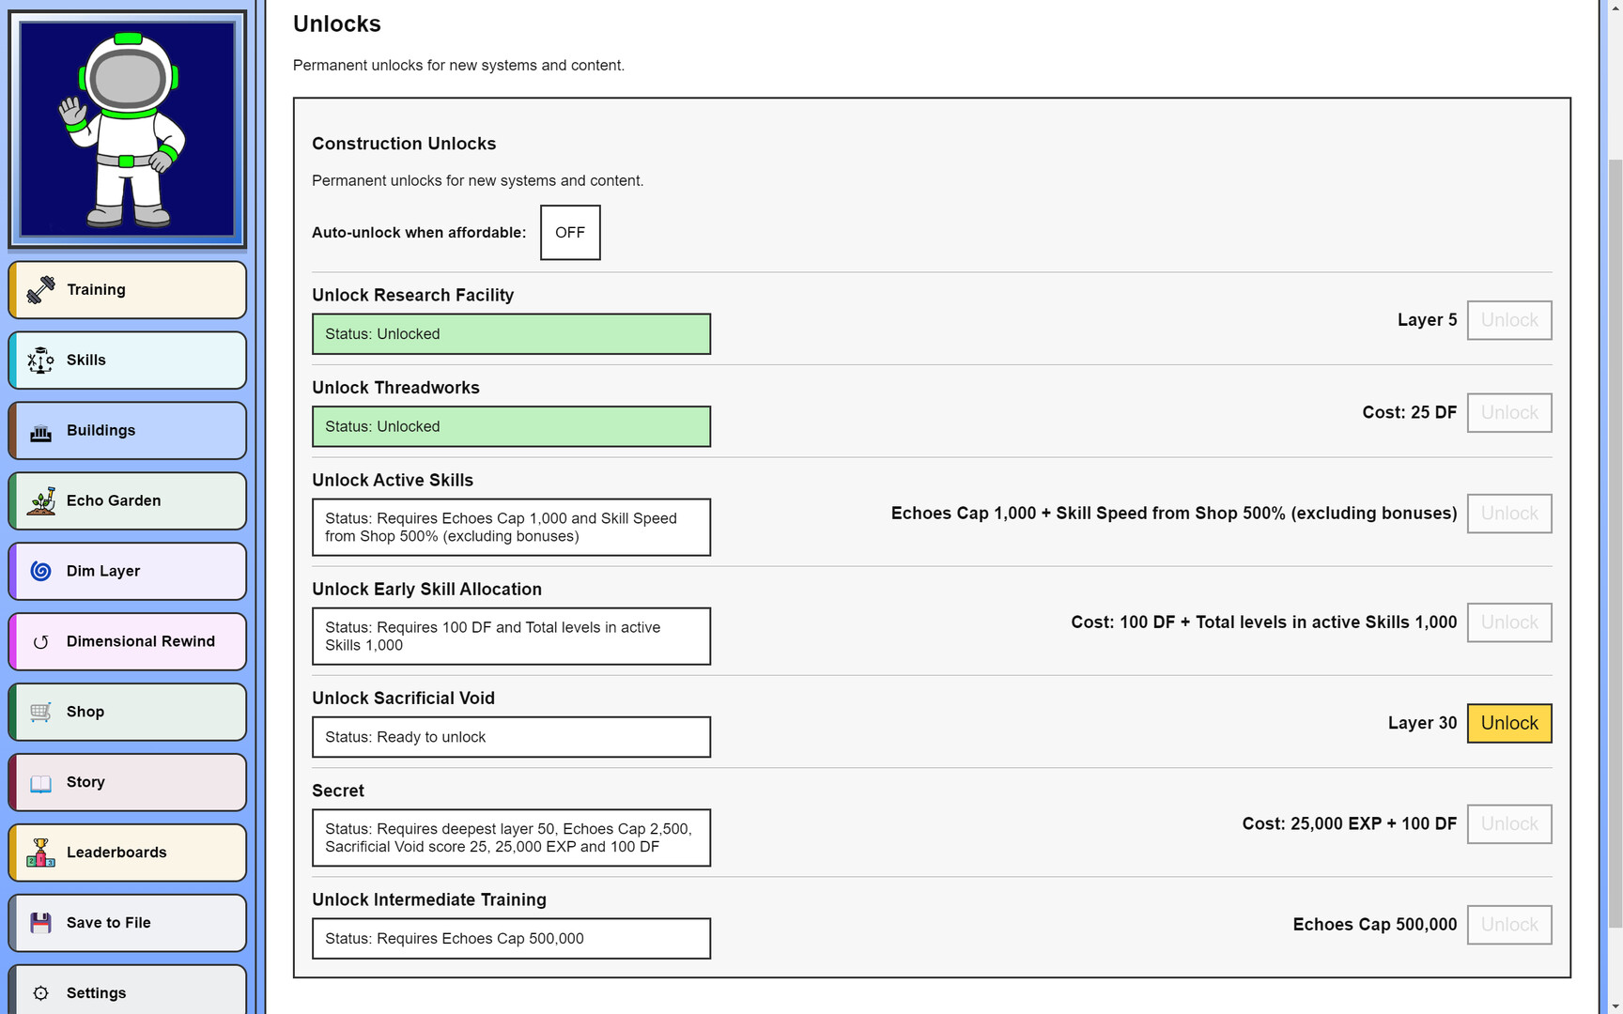Click Early Skill Allocation status box

point(511,637)
